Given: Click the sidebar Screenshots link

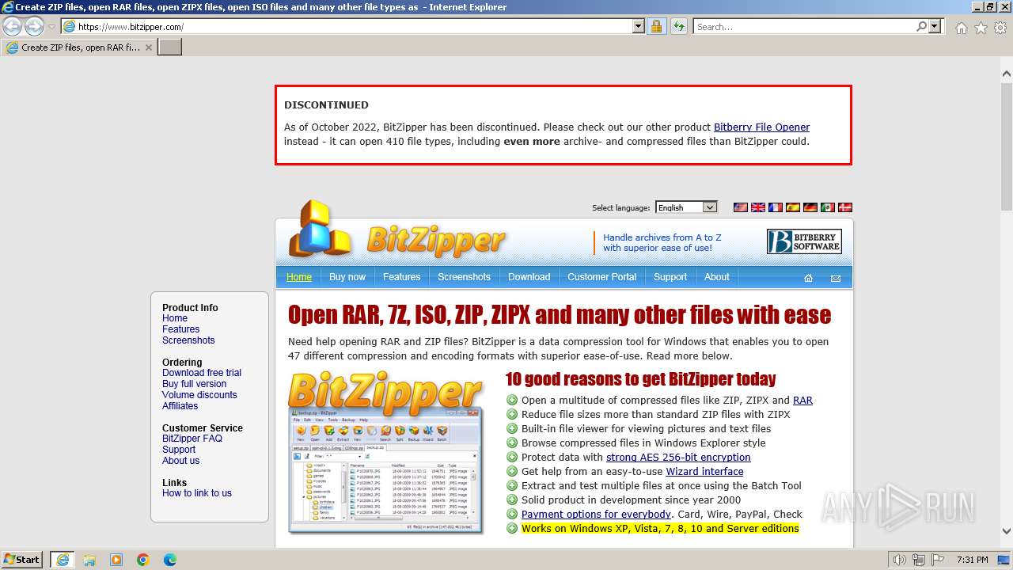Looking at the screenshot, I should point(188,340).
